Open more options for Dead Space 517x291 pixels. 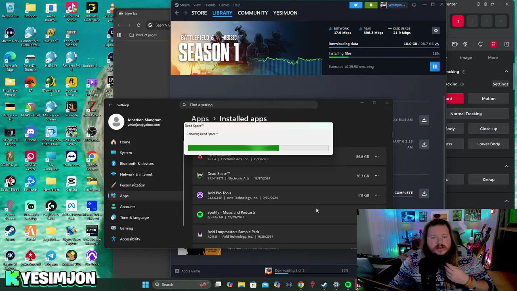376,176
